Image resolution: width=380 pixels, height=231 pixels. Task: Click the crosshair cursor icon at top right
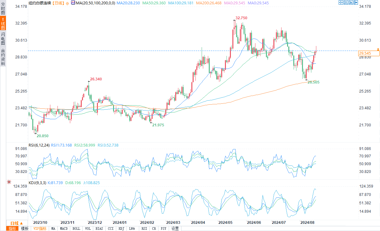pyautogui.click(x=341, y=3)
